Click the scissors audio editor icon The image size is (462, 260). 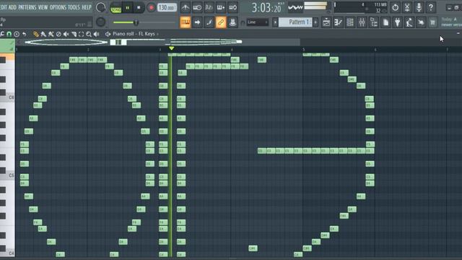pos(407,7)
